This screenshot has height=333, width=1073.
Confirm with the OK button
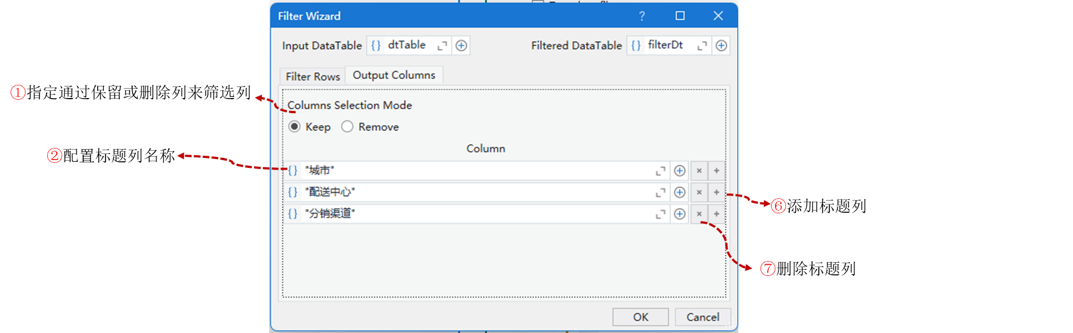[x=641, y=317]
